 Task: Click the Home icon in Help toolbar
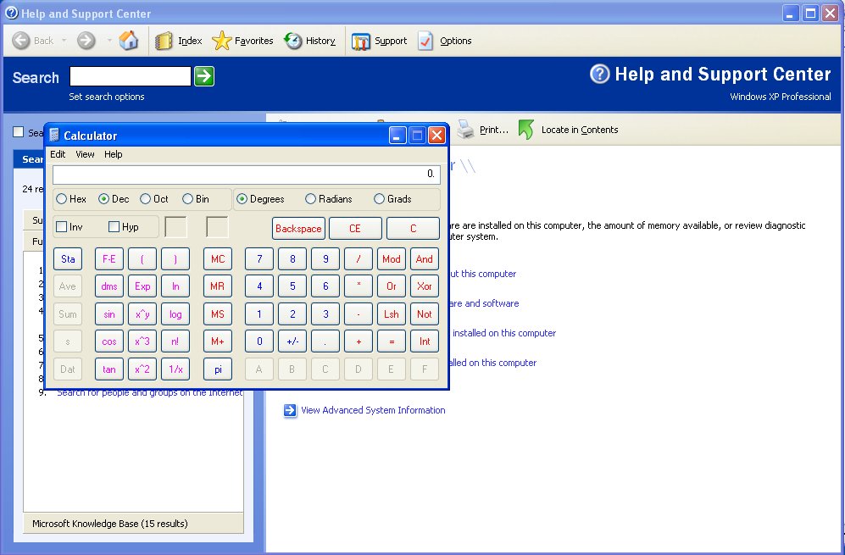point(128,41)
